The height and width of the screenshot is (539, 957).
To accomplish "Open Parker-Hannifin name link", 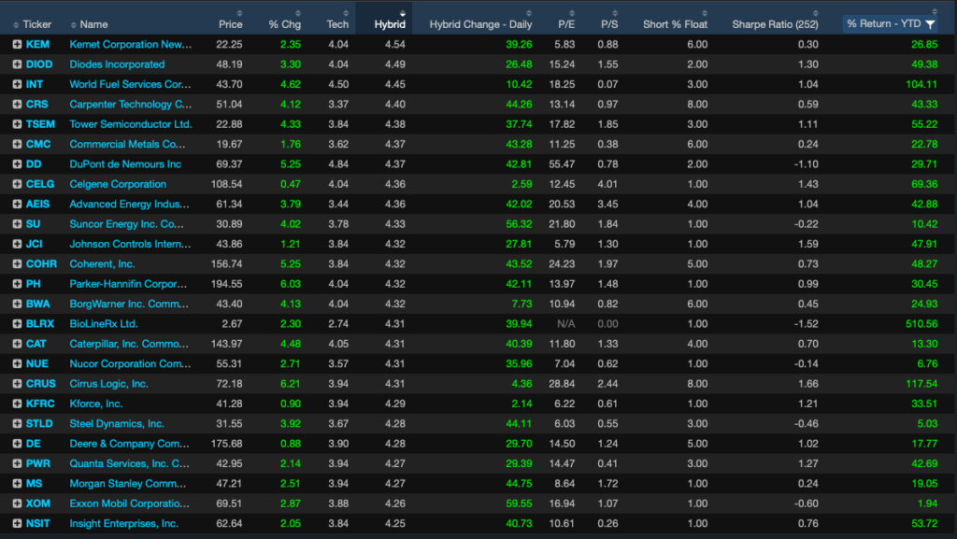I will 128,284.
